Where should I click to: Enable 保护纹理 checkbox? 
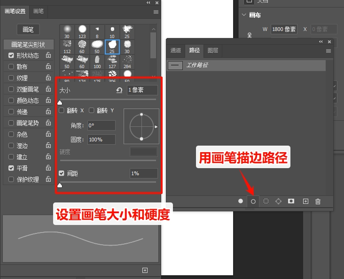click(11, 179)
